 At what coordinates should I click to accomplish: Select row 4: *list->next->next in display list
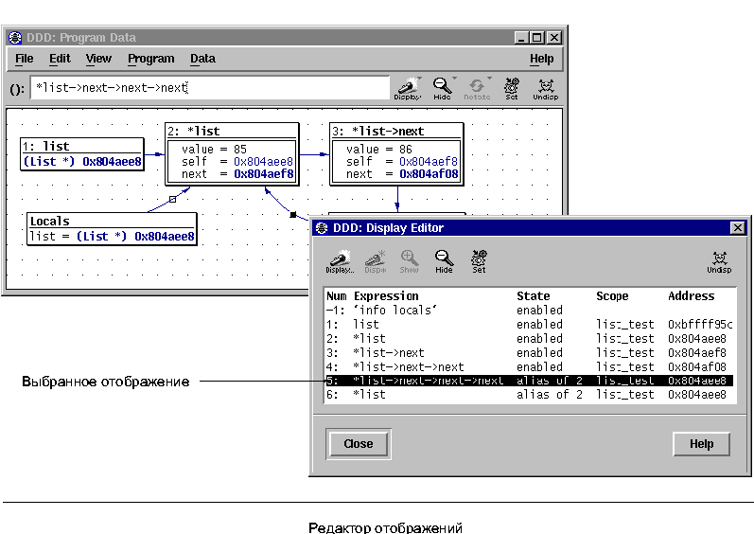[529, 367]
